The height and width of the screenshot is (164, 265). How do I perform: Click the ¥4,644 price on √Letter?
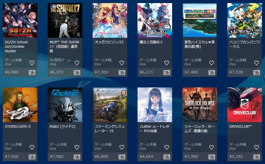point(146,156)
